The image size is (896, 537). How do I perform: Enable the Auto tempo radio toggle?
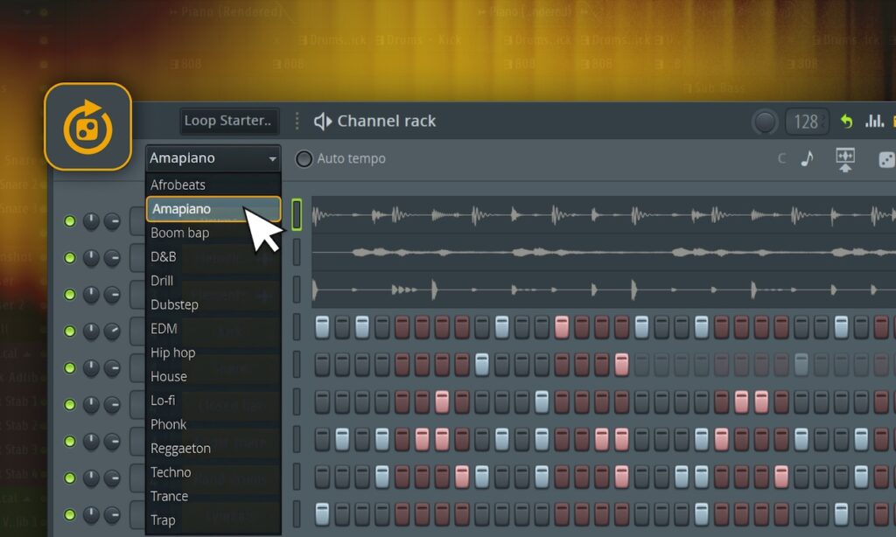pyautogui.click(x=304, y=159)
